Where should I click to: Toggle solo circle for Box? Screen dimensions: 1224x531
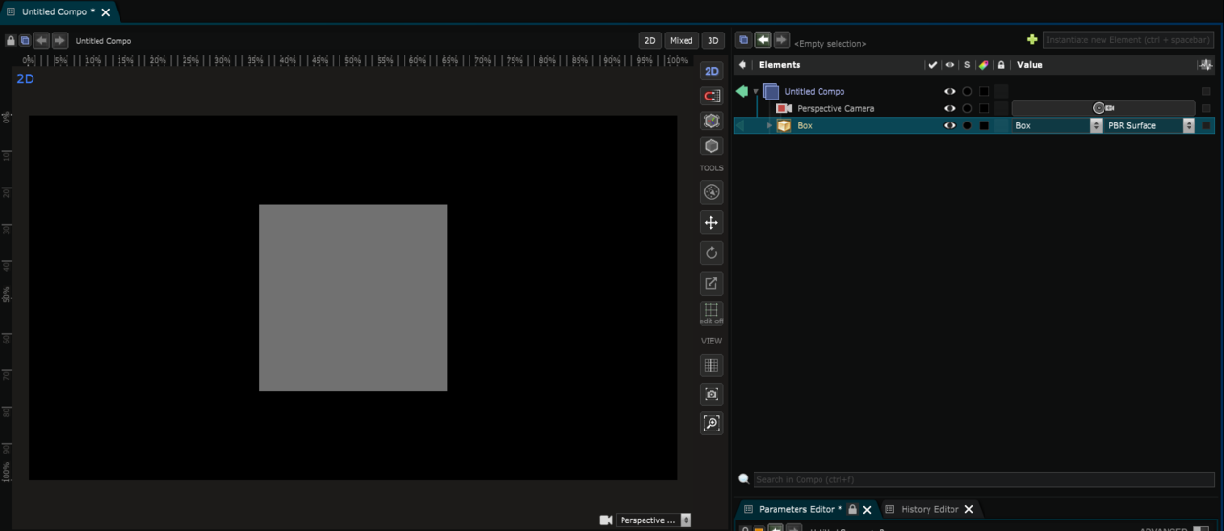(x=967, y=126)
